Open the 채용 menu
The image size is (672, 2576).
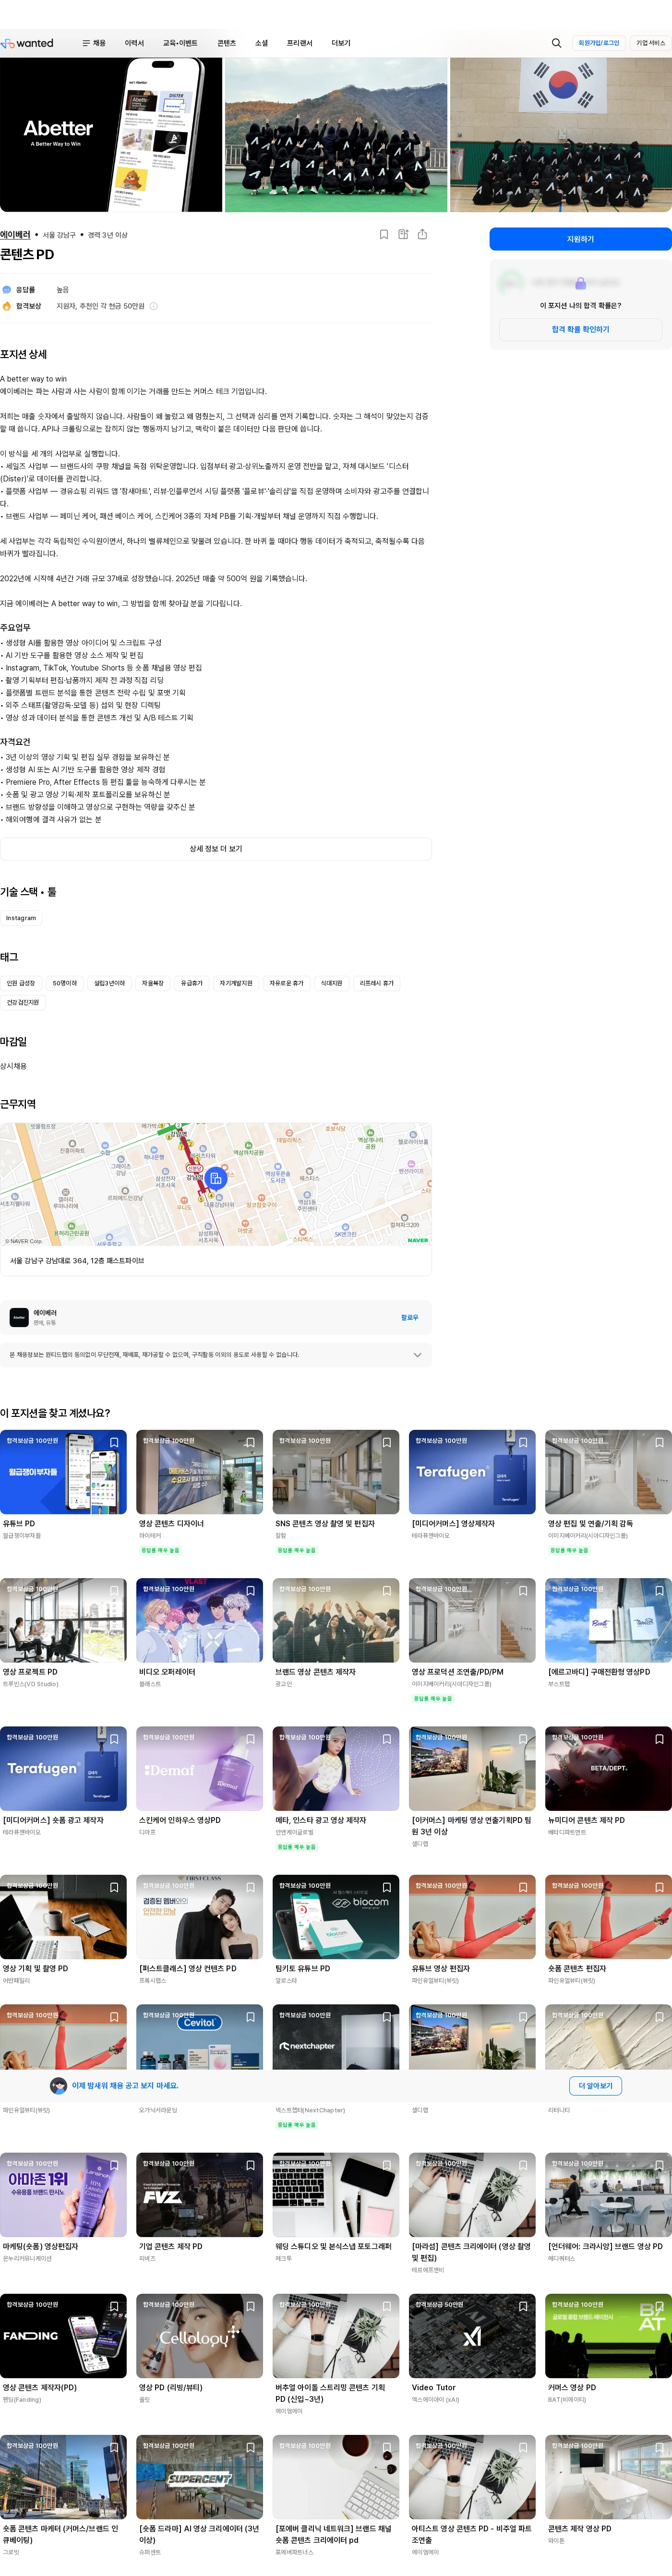click(x=94, y=43)
